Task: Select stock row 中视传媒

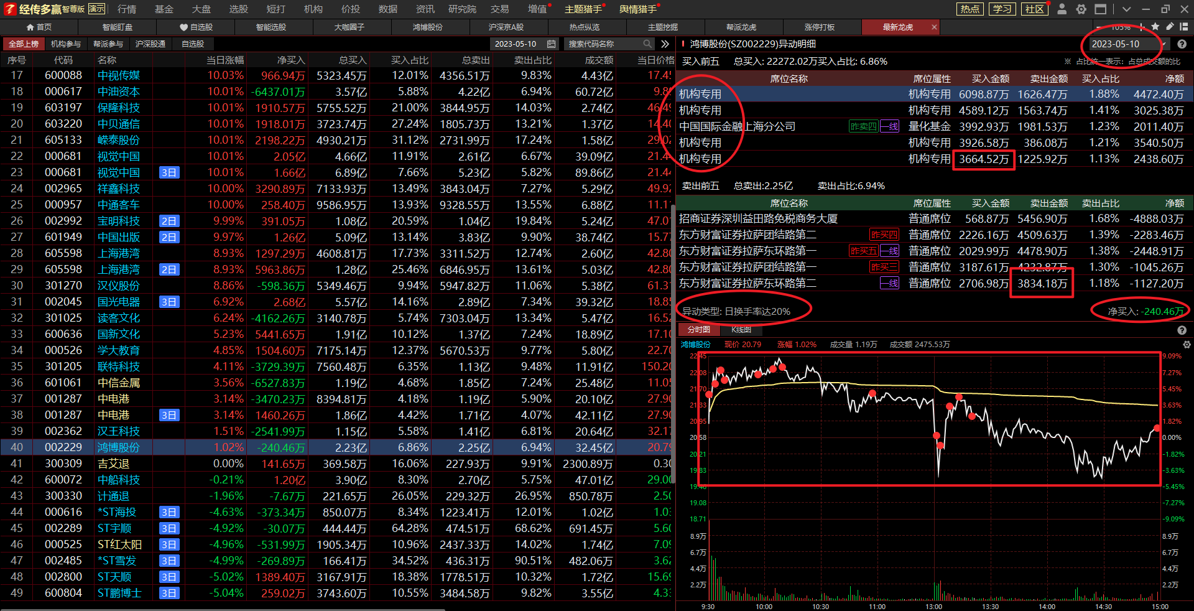Action: point(337,75)
